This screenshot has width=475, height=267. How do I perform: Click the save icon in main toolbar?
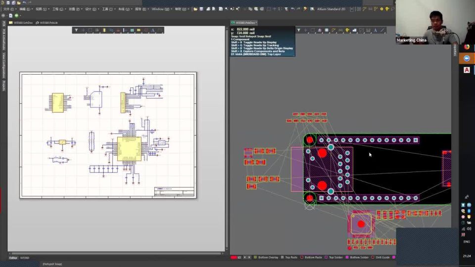point(201,9)
